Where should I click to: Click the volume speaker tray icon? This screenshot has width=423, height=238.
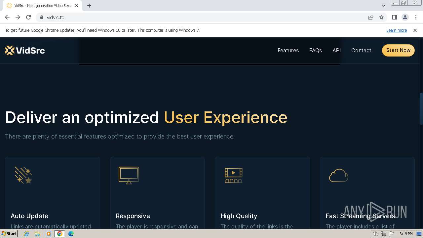coord(376,234)
